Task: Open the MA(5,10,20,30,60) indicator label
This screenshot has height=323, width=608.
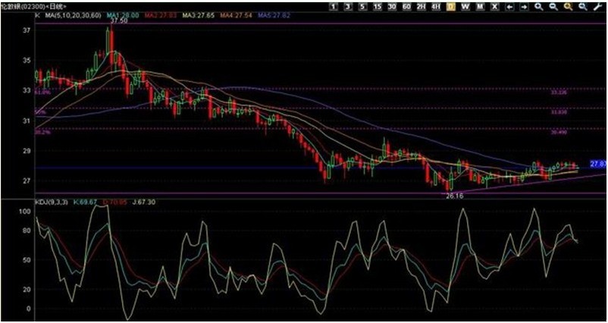Action: (72, 14)
